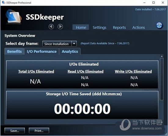Click Read I/Os Eliminated link
The height and width of the screenshot is (136, 168).
coord(86,71)
